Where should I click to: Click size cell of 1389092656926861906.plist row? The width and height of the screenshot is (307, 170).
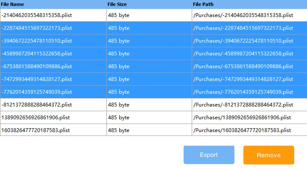[149, 118]
